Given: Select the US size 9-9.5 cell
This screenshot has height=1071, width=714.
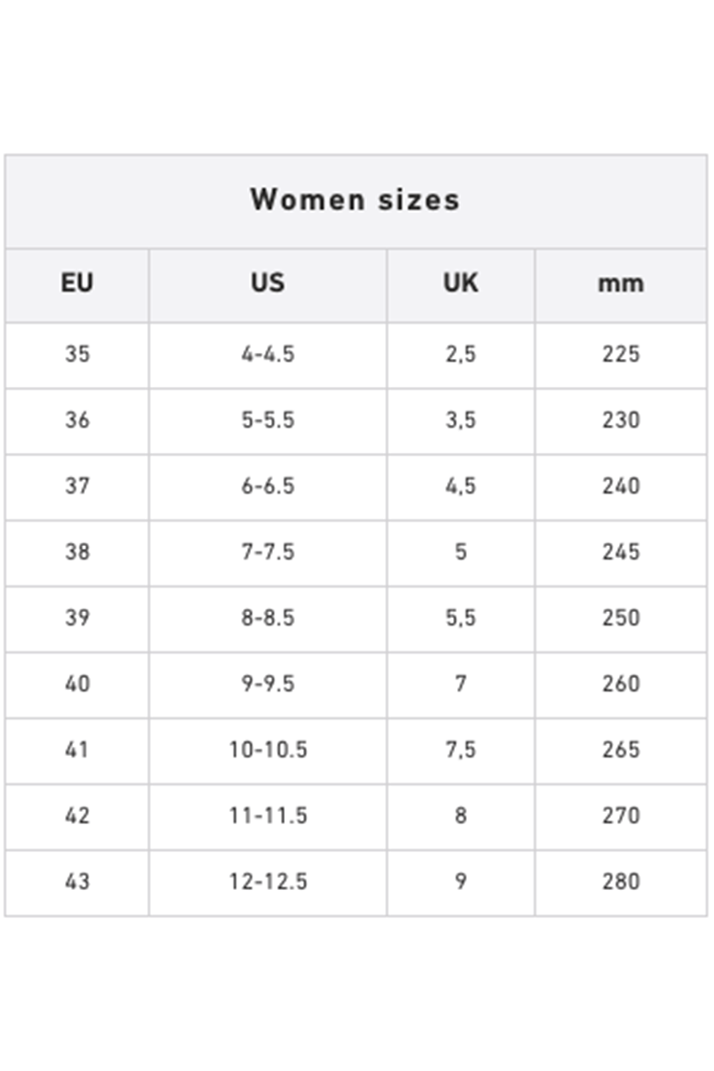Looking at the screenshot, I should coord(268,684).
